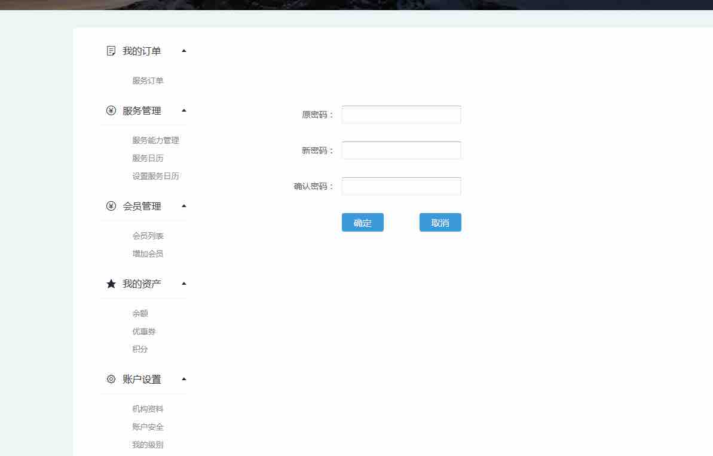Open 账户安全 settings

point(148,427)
